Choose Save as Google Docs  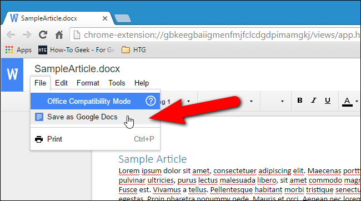pos(95,117)
